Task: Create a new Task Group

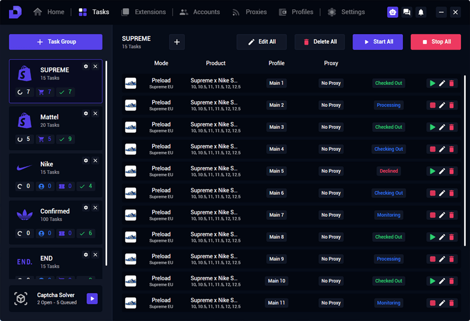Action: coord(55,41)
